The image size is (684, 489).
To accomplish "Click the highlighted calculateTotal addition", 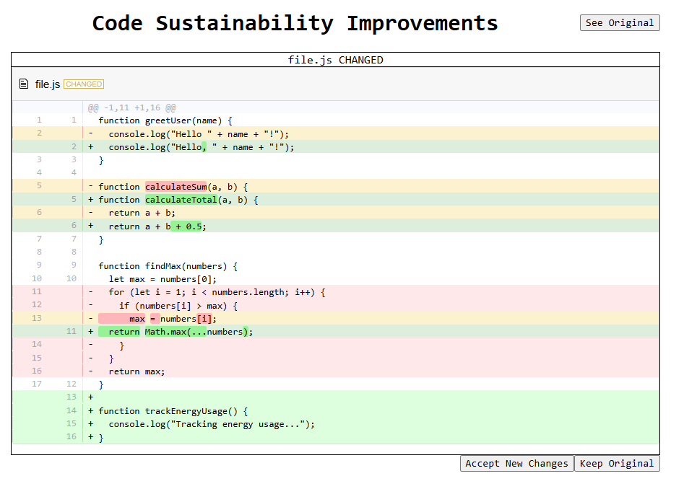I will pos(179,200).
